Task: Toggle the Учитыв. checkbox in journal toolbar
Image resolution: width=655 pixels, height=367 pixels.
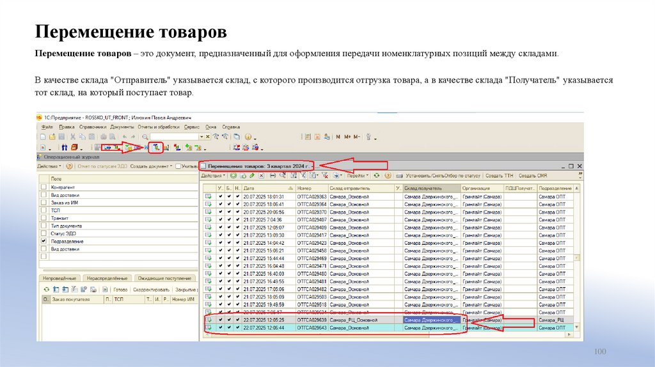Action: click(178, 166)
